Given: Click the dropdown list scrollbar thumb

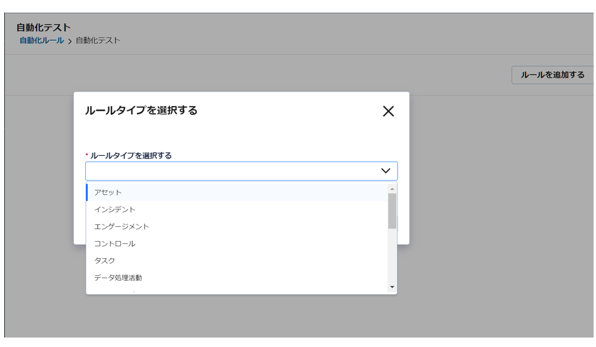Looking at the screenshot, I should pyautogui.click(x=392, y=211).
